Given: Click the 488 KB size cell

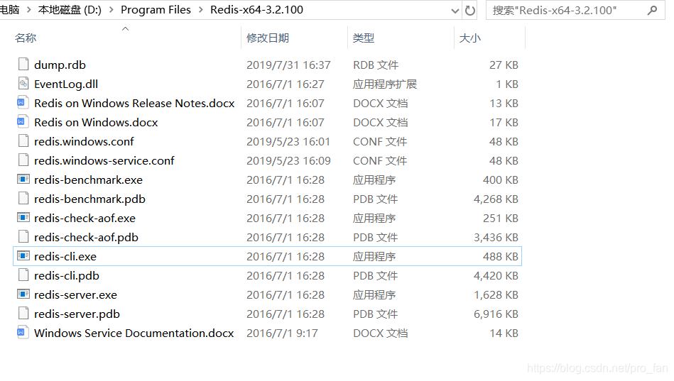Looking at the screenshot, I should coord(500,256).
